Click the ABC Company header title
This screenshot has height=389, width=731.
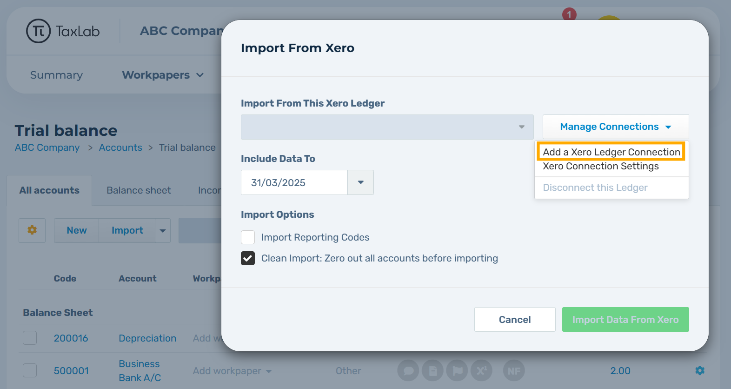coord(181,31)
